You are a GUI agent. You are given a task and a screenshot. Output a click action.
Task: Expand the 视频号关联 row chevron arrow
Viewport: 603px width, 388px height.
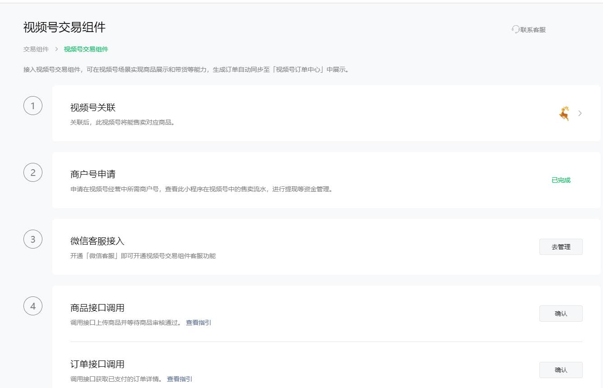click(x=580, y=113)
